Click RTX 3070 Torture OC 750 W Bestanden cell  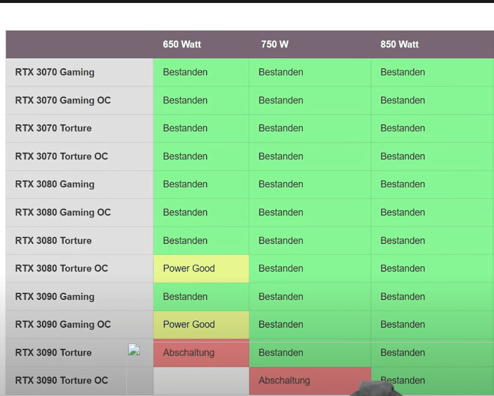pos(310,156)
